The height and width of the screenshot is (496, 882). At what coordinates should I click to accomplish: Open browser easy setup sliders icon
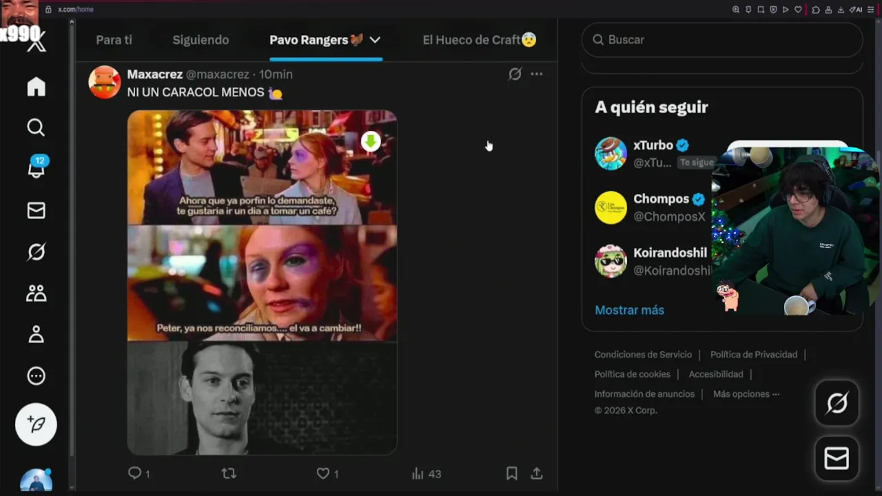coord(871,10)
